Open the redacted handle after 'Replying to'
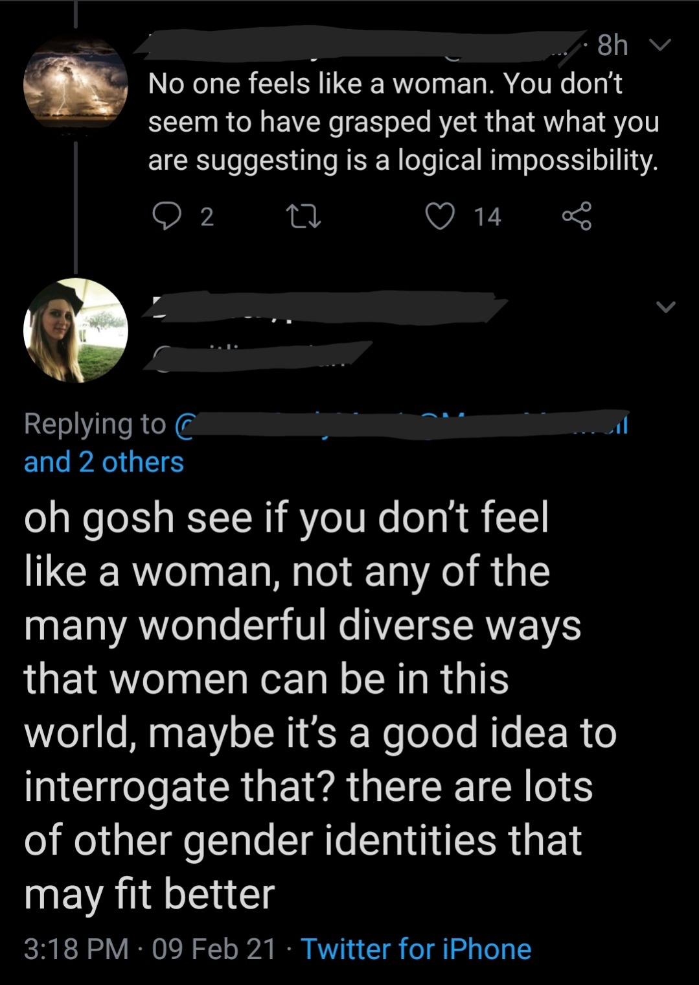Viewport: 699px width, 985px height. (402, 425)
